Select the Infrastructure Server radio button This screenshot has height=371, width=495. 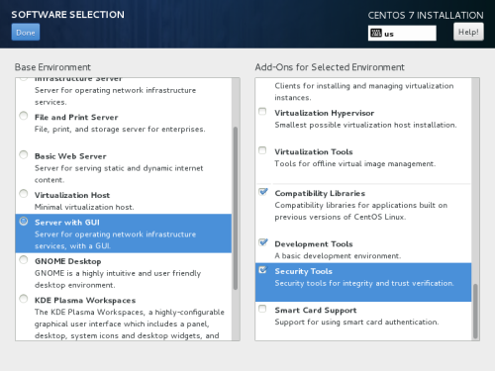pyautogui.click(x=23, y=79)
